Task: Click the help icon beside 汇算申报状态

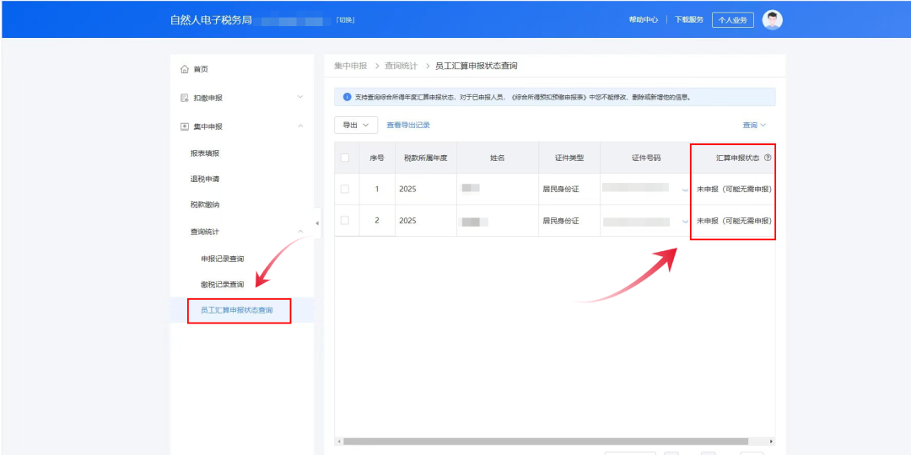Action: [x=768, y=158]
